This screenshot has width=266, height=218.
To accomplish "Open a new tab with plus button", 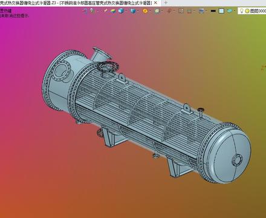I will click(x=166, y=2).
